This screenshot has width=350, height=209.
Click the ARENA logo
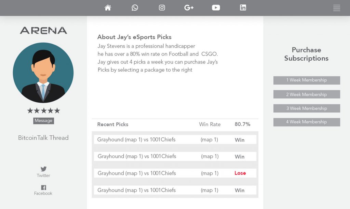pos(43,30)
